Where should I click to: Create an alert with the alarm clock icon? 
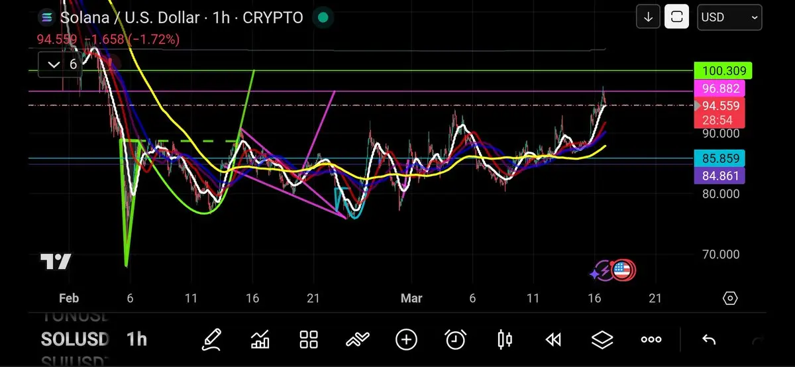point(455,340)
